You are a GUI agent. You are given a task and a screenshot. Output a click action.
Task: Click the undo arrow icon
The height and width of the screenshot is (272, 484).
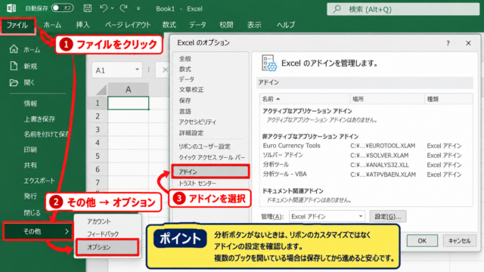point(104,8)
